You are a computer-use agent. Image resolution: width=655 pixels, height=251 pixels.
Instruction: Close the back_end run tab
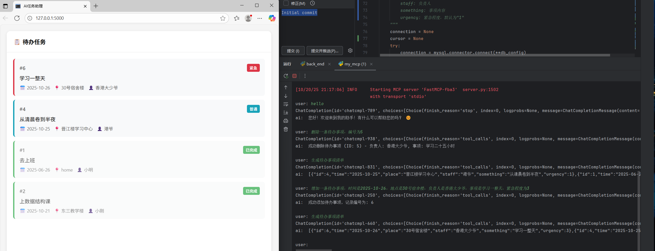click(x=329, y=64)
